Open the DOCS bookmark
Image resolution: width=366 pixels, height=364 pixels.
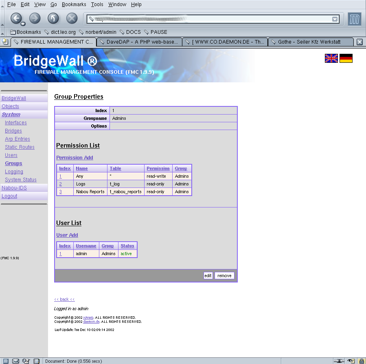(x=130, y=32)
